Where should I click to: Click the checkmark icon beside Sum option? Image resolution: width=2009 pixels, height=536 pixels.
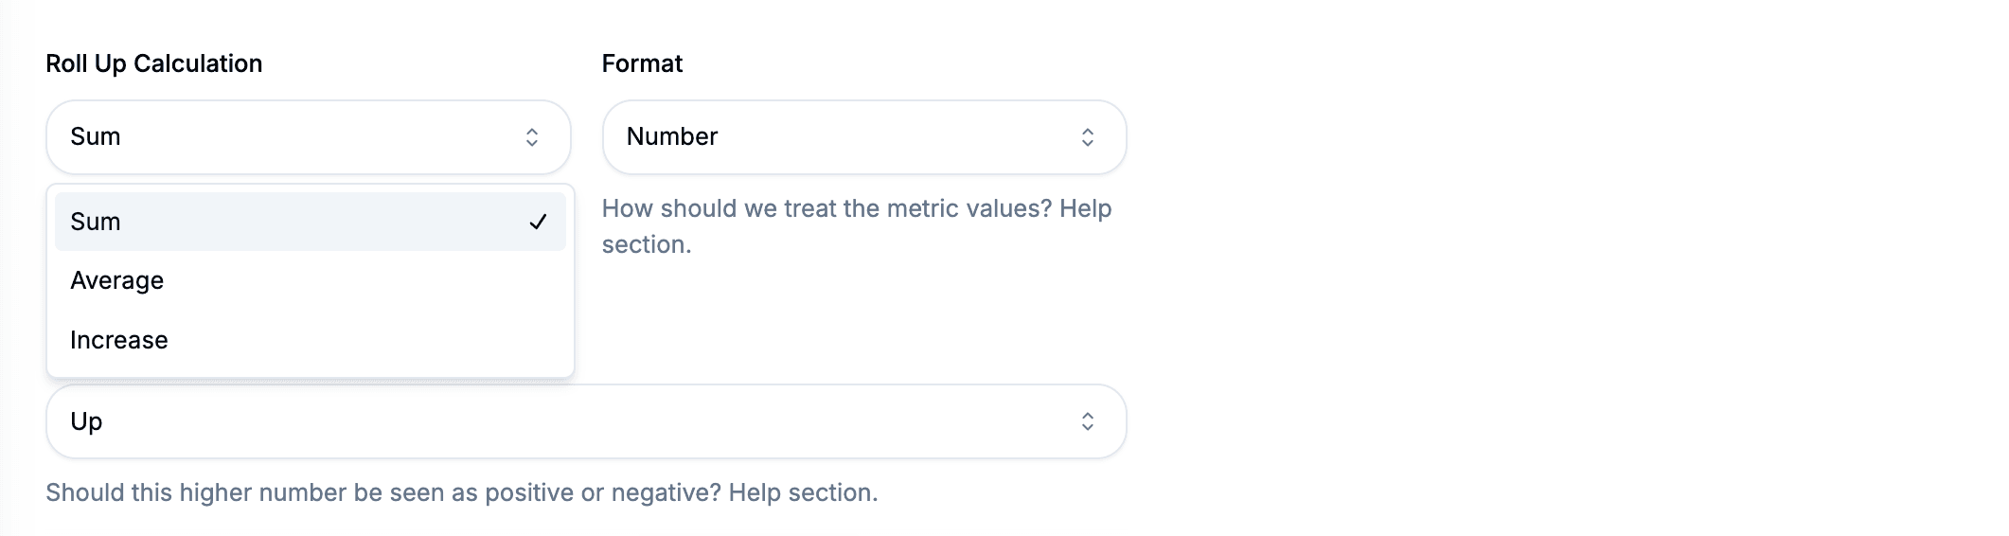pos(538,222)
